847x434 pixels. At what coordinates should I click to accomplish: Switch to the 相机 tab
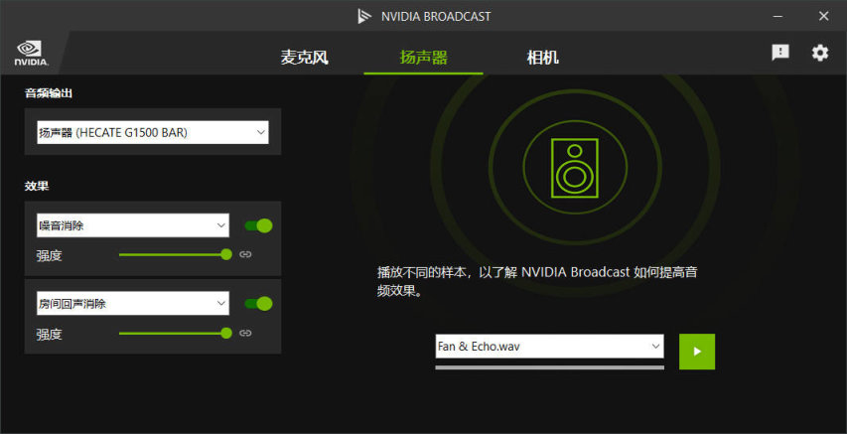[542, 58]
